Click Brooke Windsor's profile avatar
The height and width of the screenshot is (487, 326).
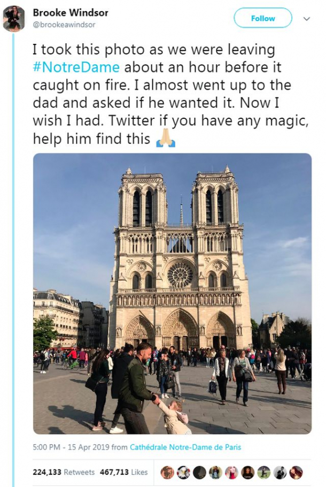pos(14,18)
